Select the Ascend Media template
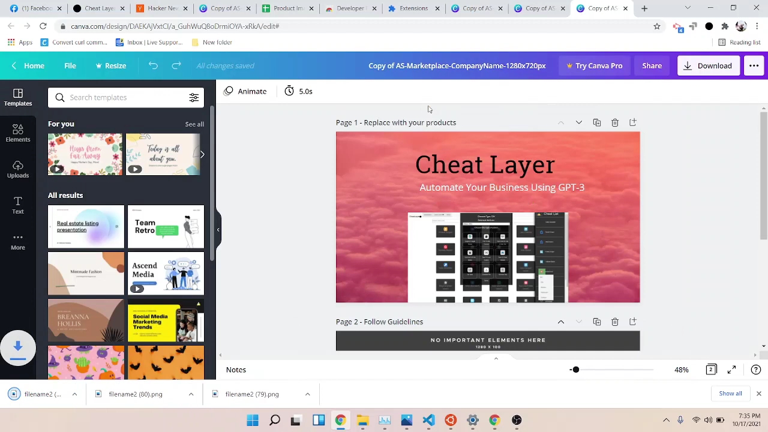Screen dimensions: 768x432 tap(166, 274)
